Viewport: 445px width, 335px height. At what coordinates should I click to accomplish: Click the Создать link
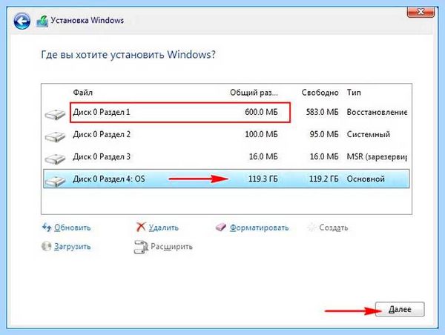pos(334,228)
